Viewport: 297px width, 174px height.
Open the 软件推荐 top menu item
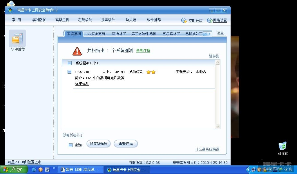(x=154, y=20)
